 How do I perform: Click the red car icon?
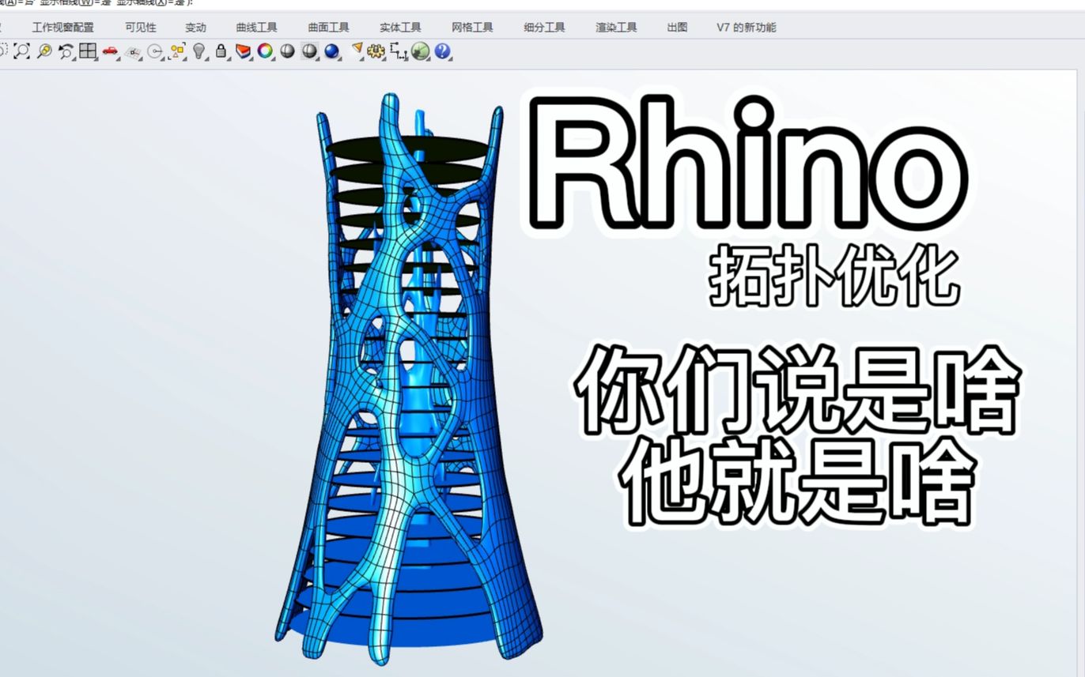110,51
